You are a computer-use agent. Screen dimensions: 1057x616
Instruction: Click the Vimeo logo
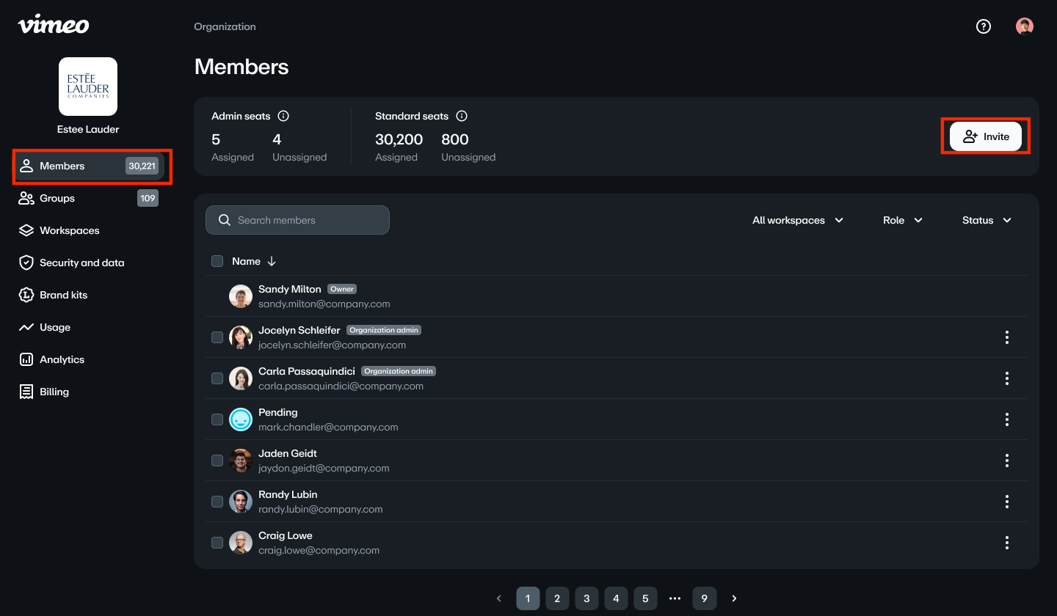[54, 25]
